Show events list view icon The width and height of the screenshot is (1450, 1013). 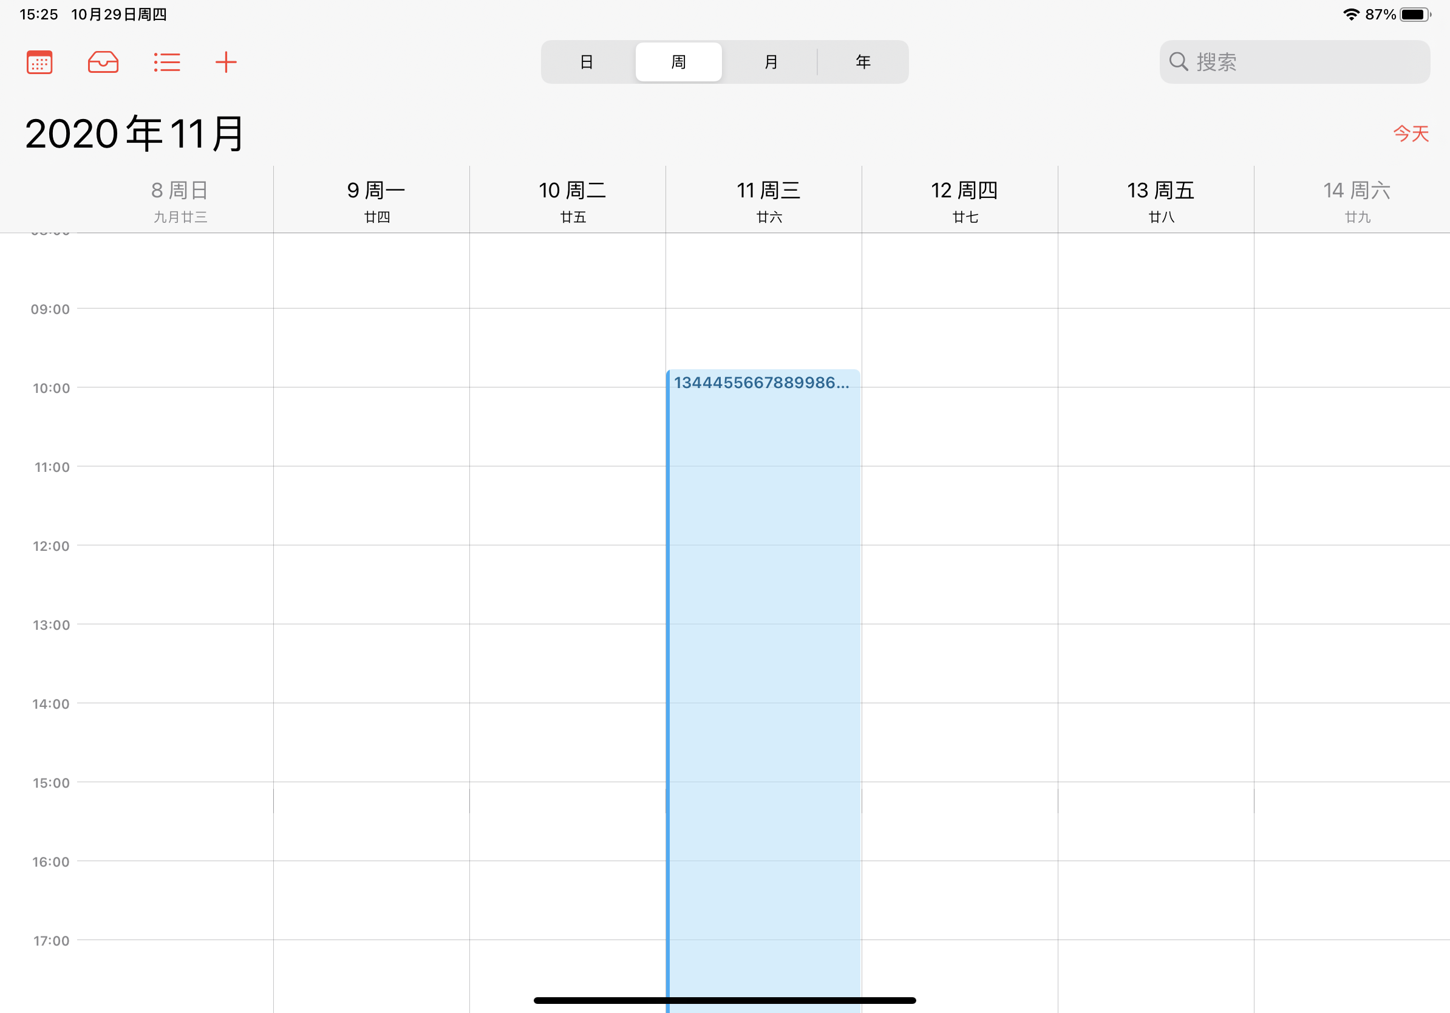167,62
